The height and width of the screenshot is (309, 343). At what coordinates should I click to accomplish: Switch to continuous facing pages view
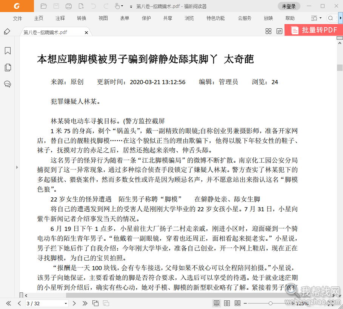point(238,303)
